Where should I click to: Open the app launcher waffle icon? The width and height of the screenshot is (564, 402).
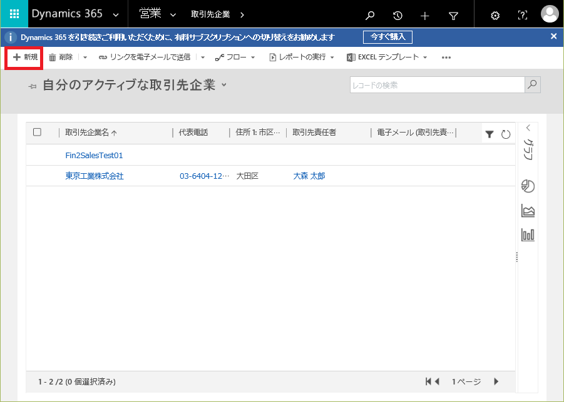(14, 14)
